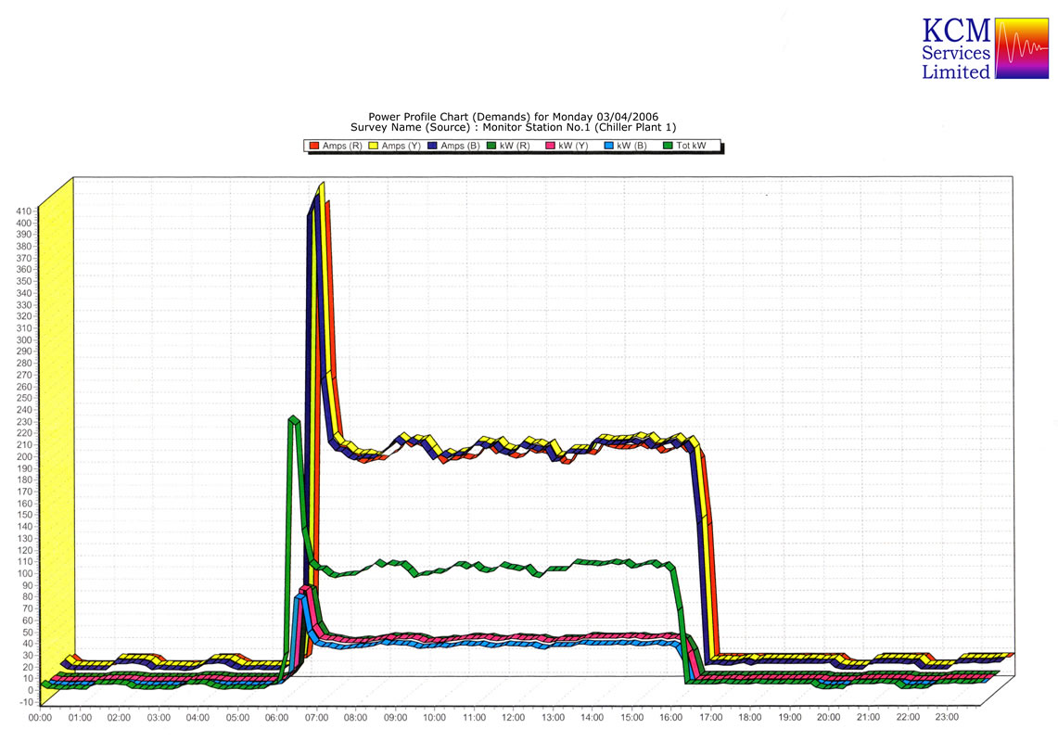This screenshot has height=742, width=1058.
Task: Click the -10 value on the vertical axis
Action: tap(26, 702)
